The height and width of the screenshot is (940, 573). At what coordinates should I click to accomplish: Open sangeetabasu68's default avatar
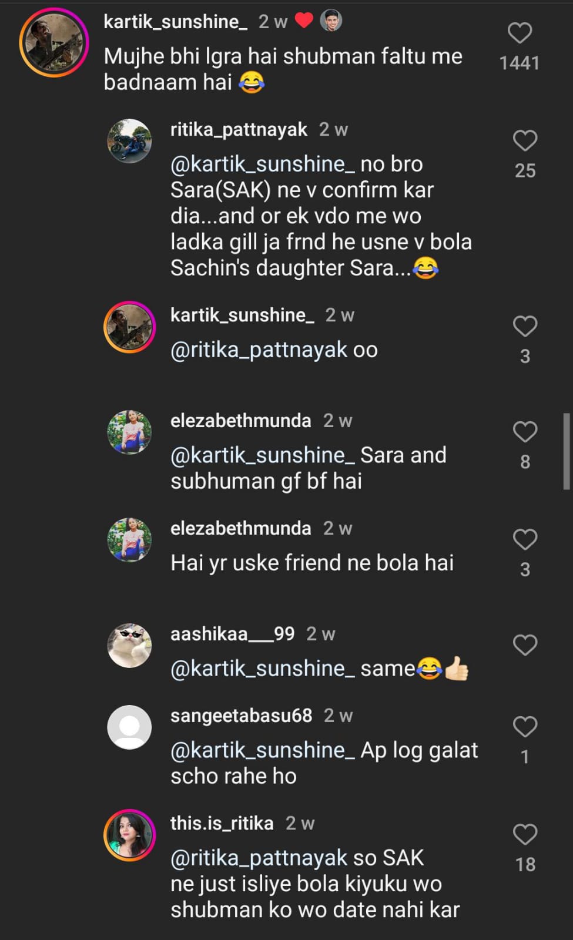[x=129, y=727]
